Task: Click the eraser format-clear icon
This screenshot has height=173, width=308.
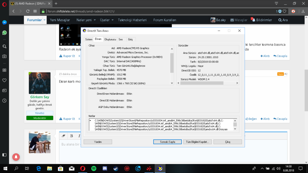Action: coord(63,136)
